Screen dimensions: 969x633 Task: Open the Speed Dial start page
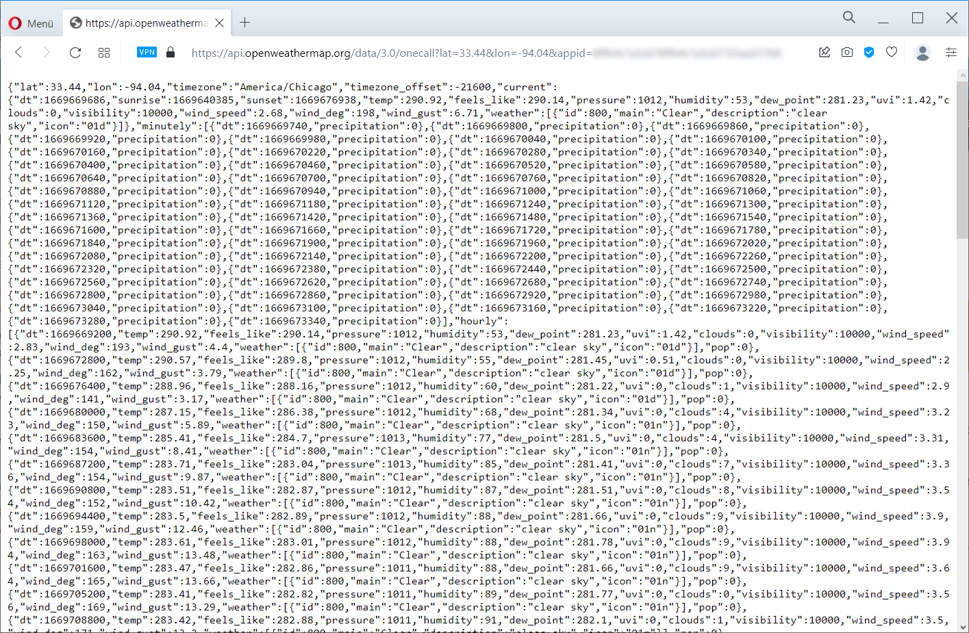(x=104, y=53)
